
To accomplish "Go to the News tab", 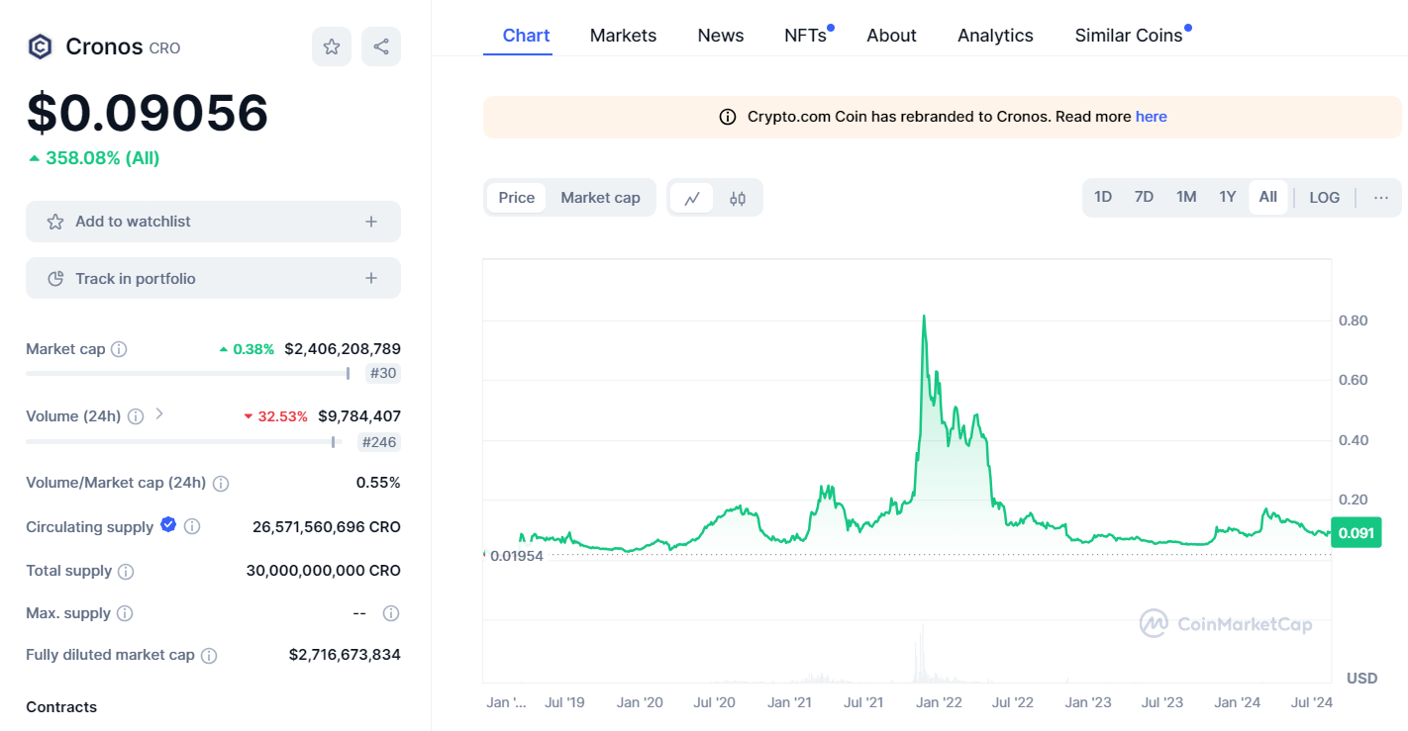I will (x=721, y=36).
